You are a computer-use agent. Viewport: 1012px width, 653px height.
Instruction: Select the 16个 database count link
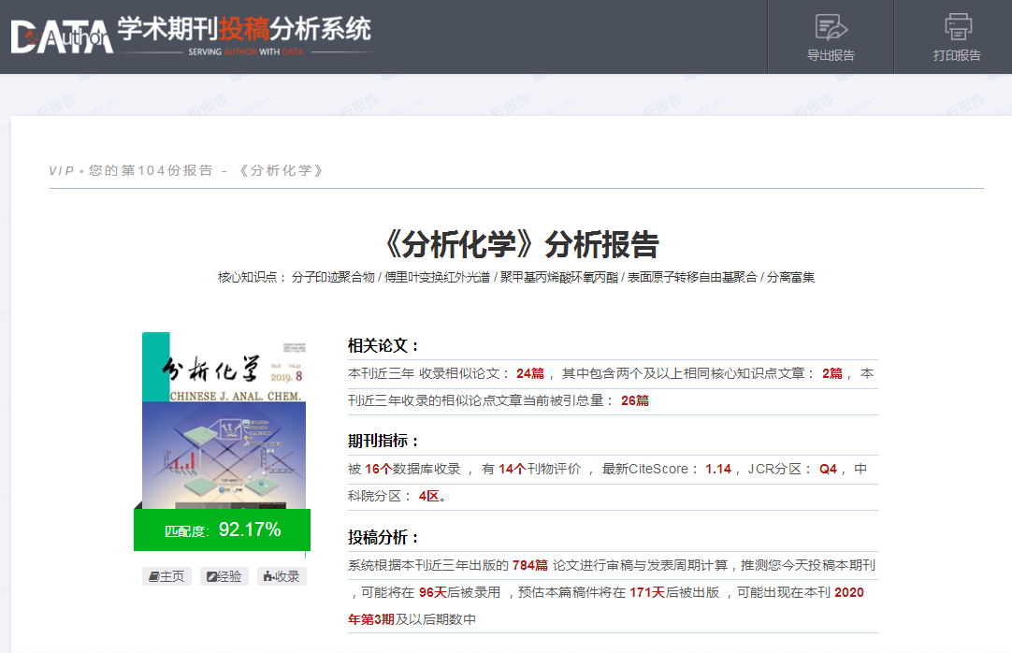(378, 469)
